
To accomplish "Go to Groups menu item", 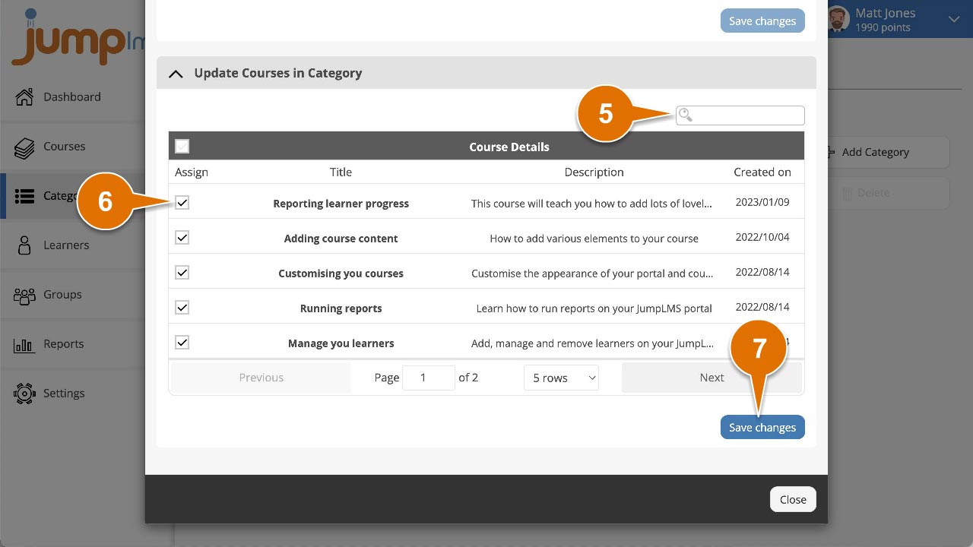I will [62, 295].
